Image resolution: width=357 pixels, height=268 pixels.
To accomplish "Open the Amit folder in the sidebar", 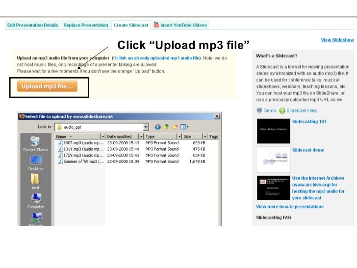I will tap(35, 182).
